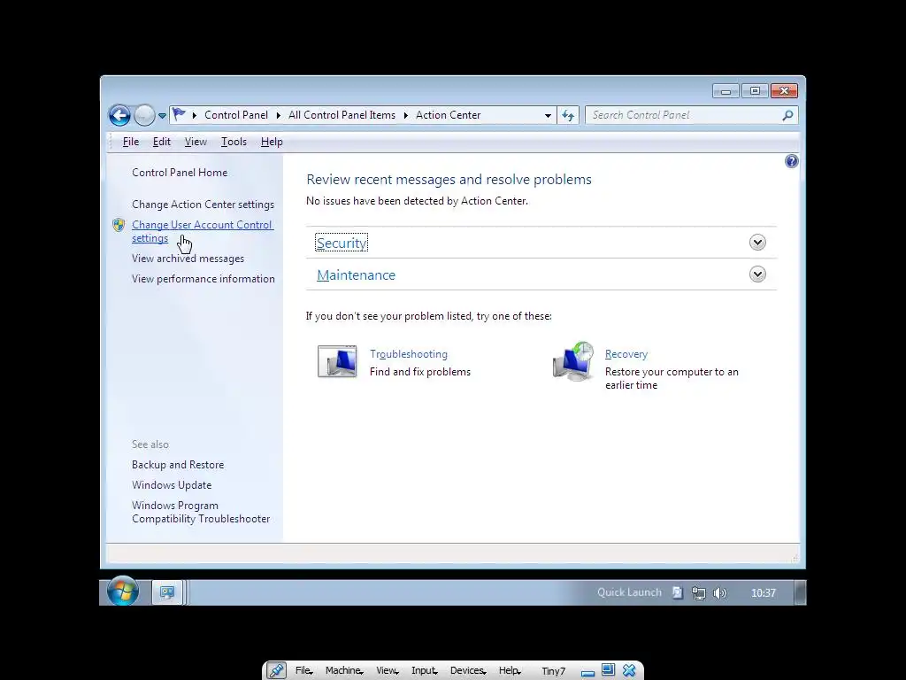
Task: Open Windows Update link
Action: (172, 485)
